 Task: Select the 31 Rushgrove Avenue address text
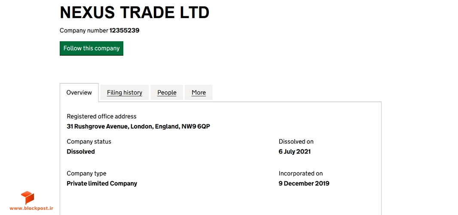(138, 127)
